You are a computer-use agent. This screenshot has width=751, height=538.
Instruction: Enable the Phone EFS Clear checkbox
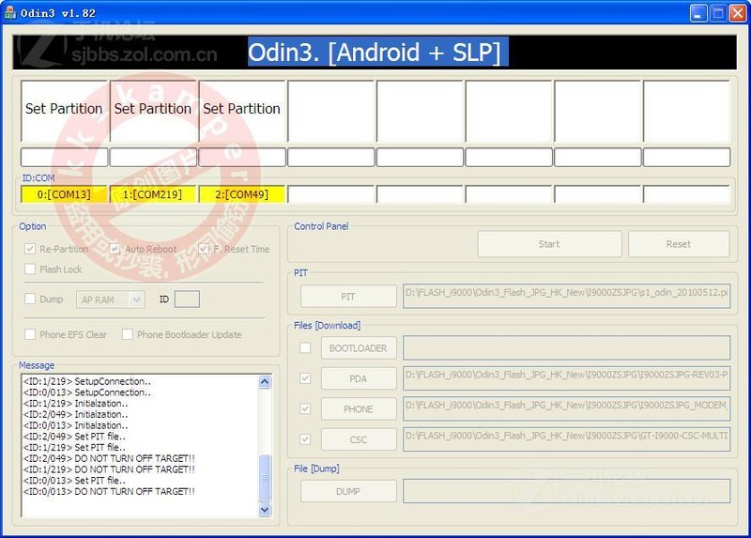click(31, 334)
